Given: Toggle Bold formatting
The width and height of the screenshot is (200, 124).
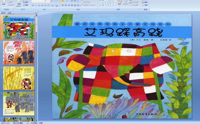Looking at the screenshot, I should (x=33, y=5).
